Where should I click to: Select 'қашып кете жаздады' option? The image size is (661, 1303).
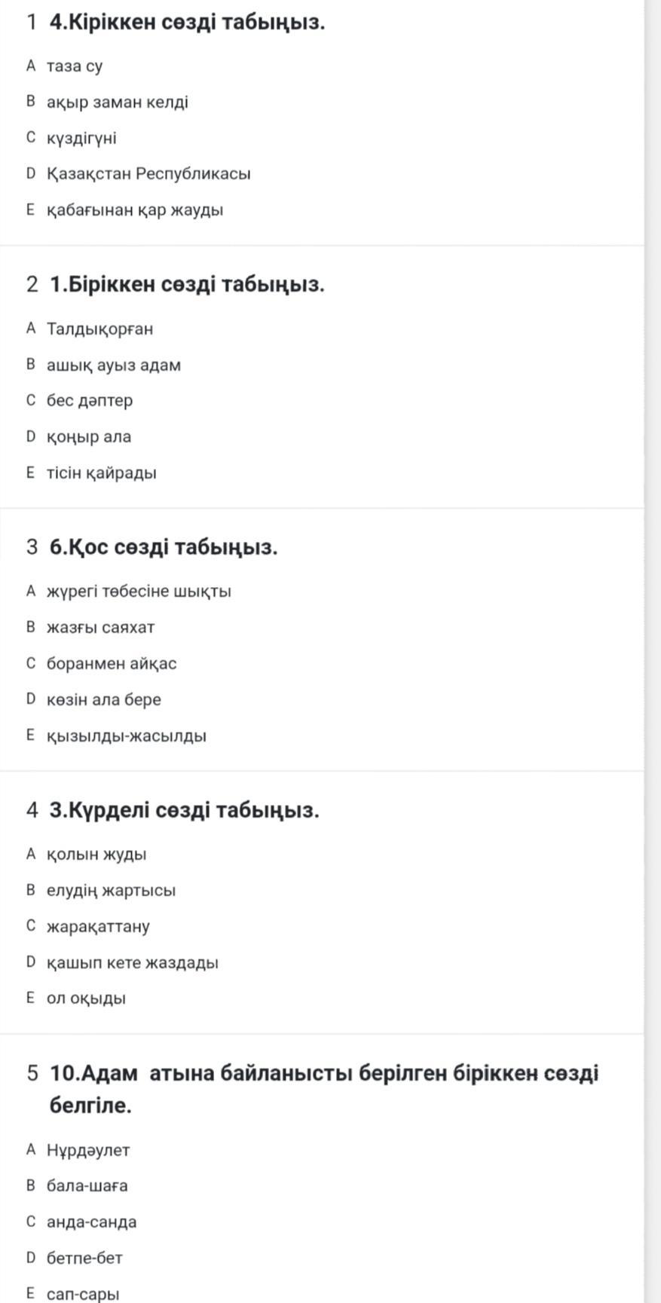pyautogui.click(x=132, y=963)
